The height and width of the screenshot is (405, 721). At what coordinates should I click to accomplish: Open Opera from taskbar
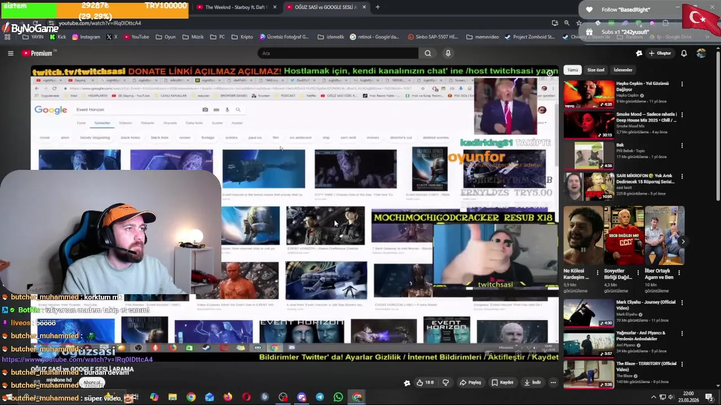[246, 397]
